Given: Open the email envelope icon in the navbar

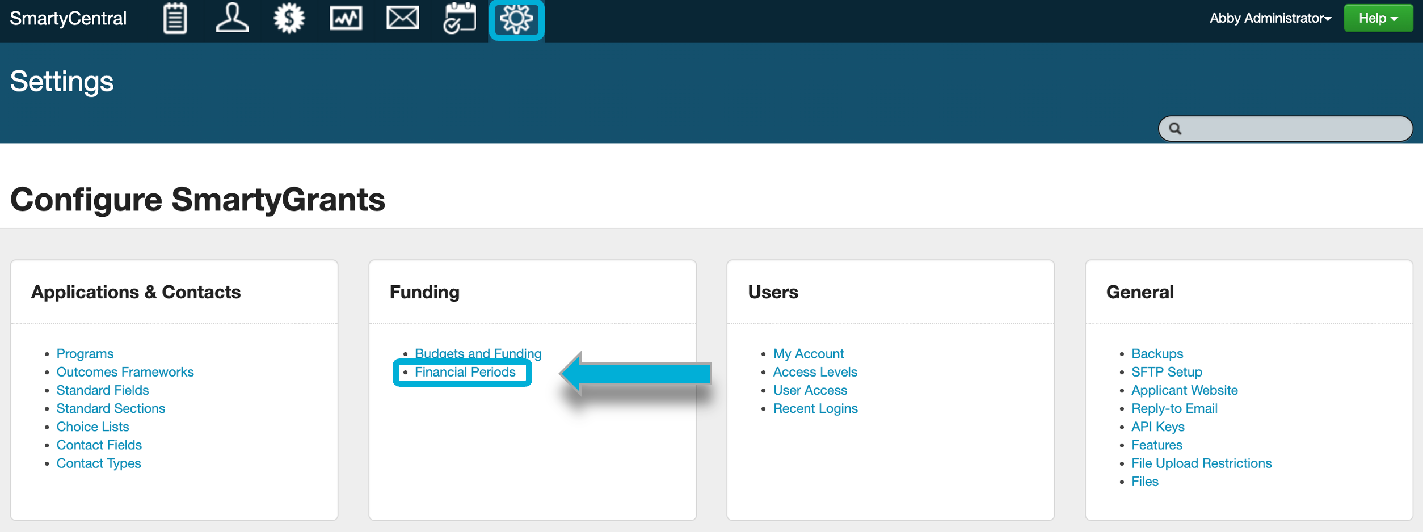Looking at the screenshot, I should [403, 18].
